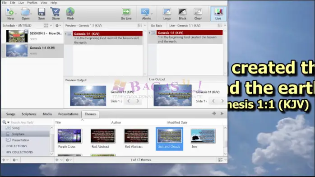
Task: Open the File menu
Action: [x=4, y=3]
